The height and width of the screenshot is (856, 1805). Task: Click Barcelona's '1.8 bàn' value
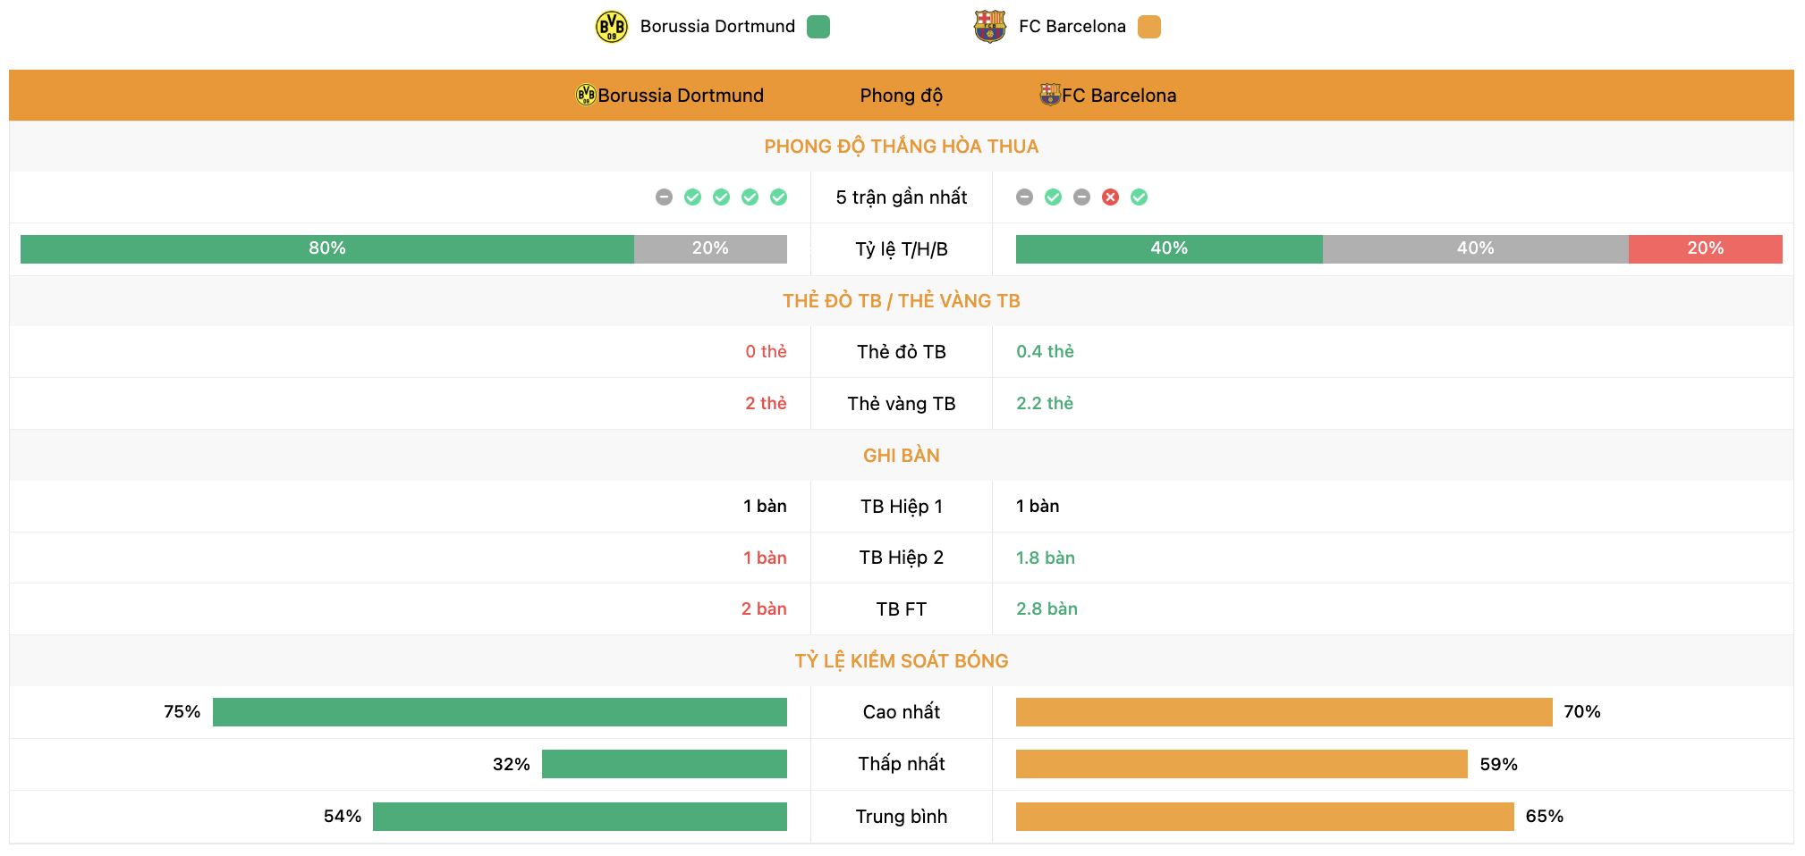point(1046,558)
